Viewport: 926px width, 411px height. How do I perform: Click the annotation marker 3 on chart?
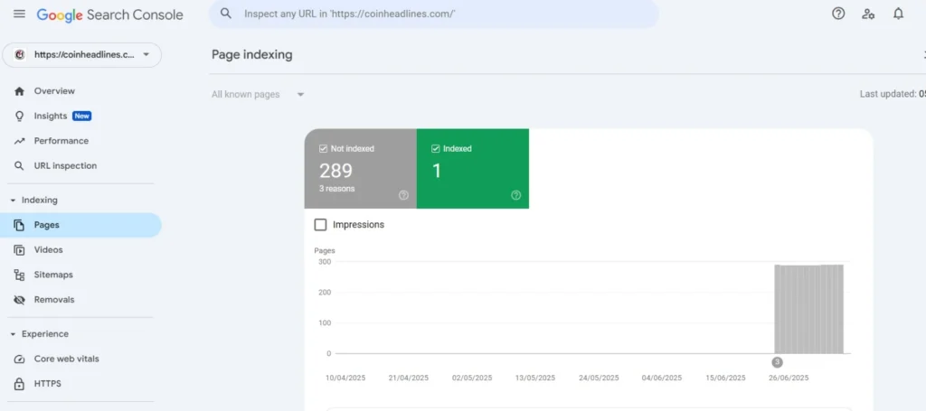click(x=777, y=362)
